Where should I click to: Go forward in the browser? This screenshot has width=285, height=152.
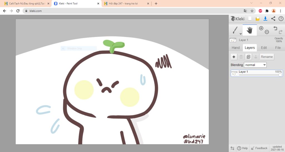pos(11,11)
